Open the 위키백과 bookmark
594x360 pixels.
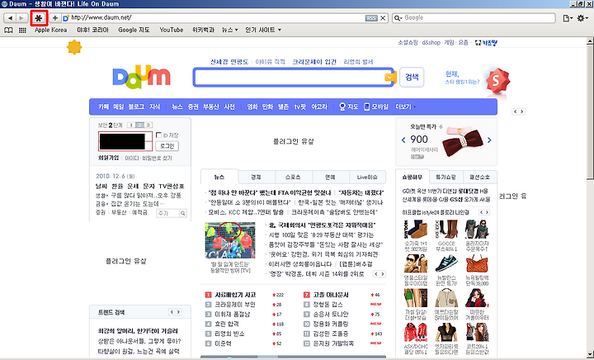coord(203,30)
